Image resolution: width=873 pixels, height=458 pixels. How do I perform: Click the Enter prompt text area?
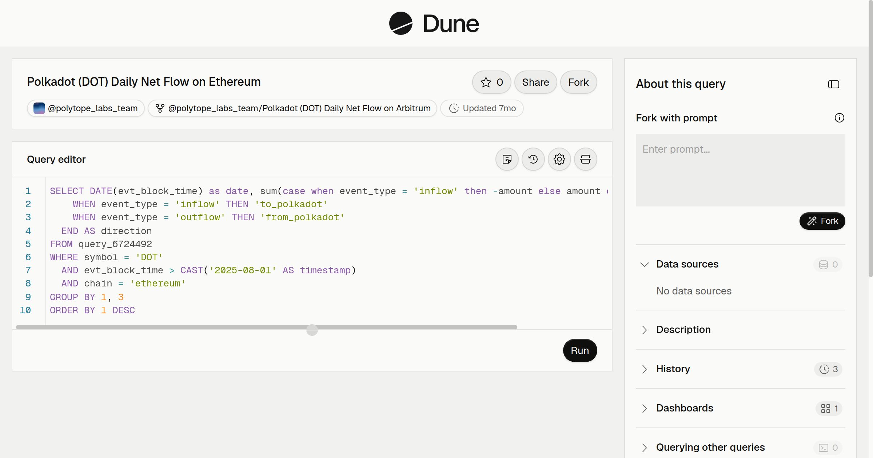pos(740,170)
